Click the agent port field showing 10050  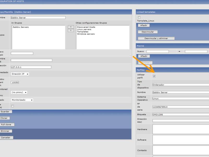[15, 82]
